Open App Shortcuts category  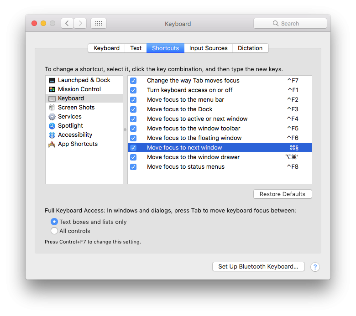[x=78, y=144]
